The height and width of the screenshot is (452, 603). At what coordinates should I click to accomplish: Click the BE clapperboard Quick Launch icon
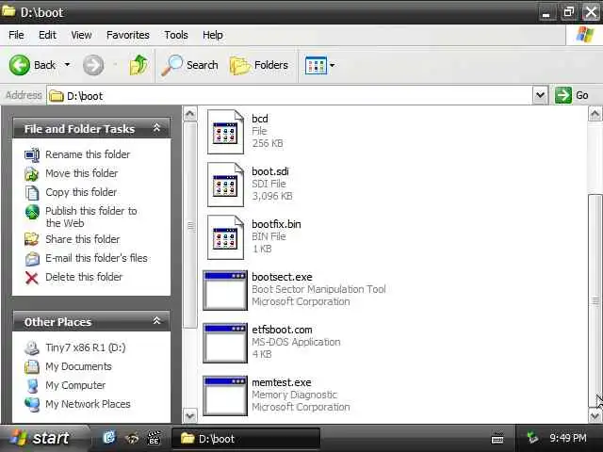(x=154, y=438)
